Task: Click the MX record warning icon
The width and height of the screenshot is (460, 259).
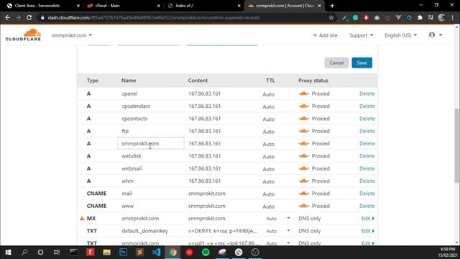Action: [82, 218]
